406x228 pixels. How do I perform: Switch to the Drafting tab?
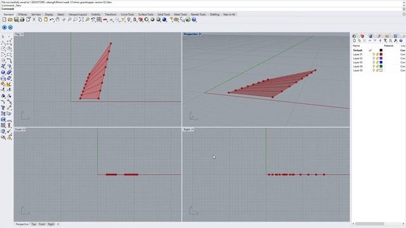(x=214, y=15)
